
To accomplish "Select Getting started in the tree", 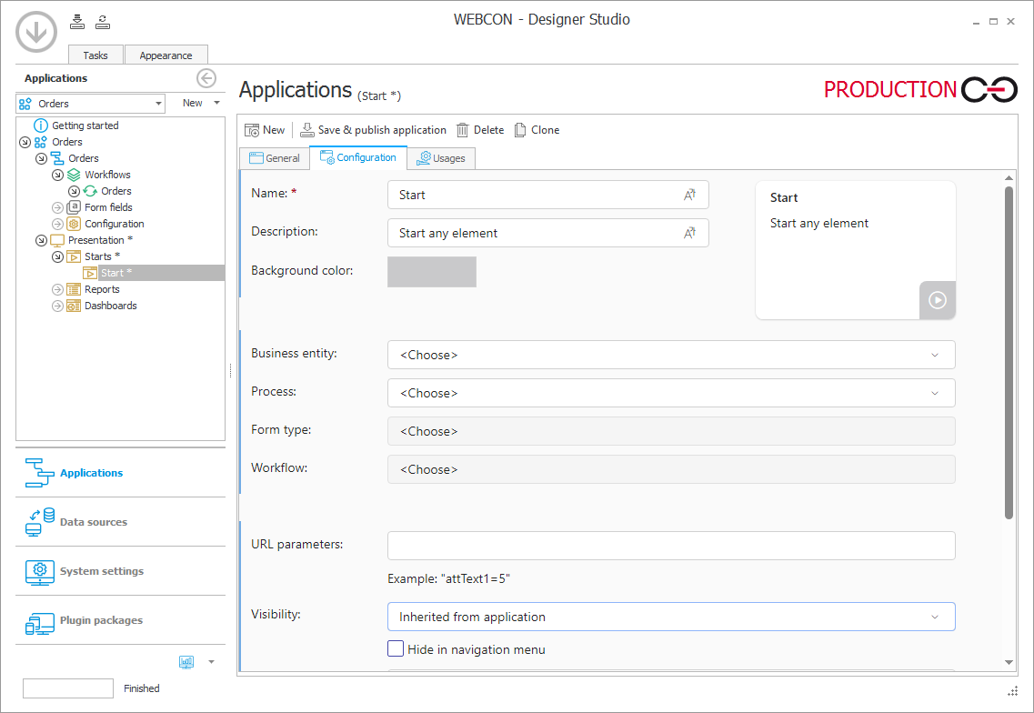I will (85, 126).
